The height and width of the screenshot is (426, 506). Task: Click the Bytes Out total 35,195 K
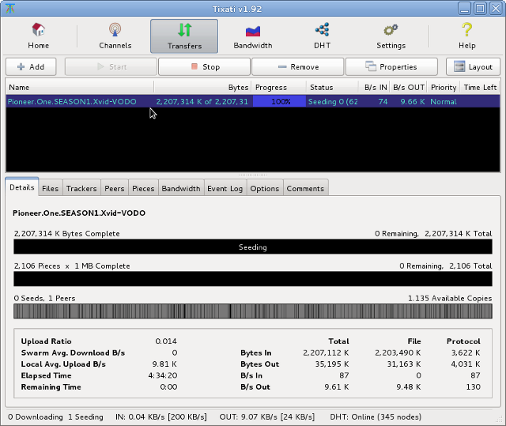[x=332, y=364]
